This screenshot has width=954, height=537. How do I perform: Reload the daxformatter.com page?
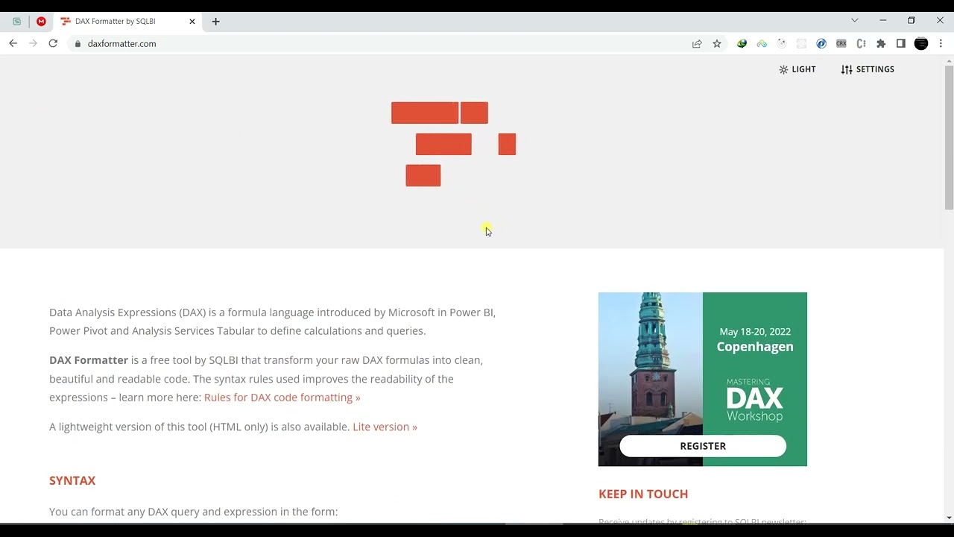click(53, 43)
